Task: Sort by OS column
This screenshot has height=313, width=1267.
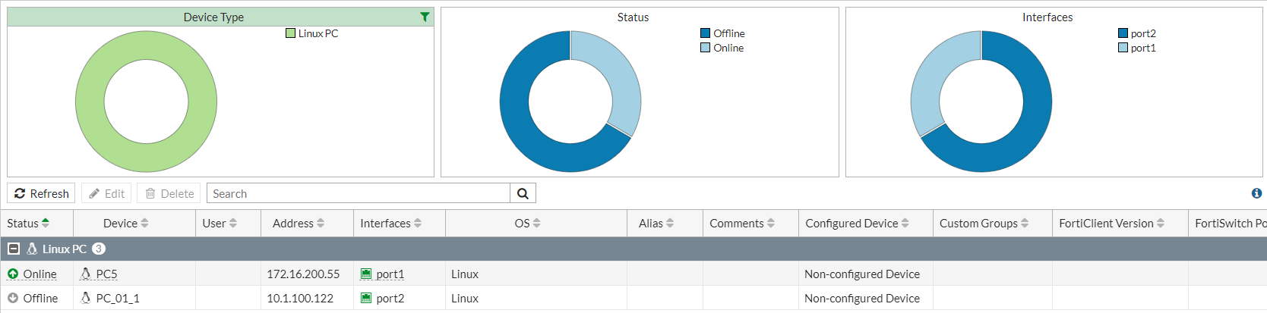Action: (x=537, y=223)
